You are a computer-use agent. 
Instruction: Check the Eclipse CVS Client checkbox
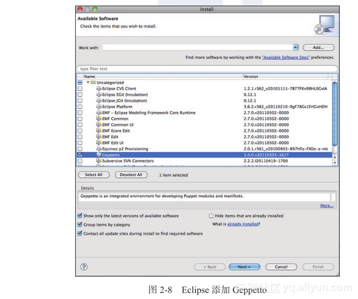(x=80, y=88)
